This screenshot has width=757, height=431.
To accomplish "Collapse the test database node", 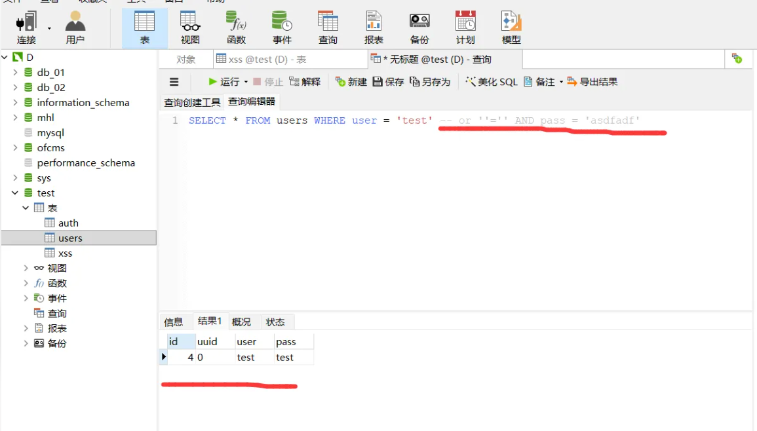I will (15, 193).
